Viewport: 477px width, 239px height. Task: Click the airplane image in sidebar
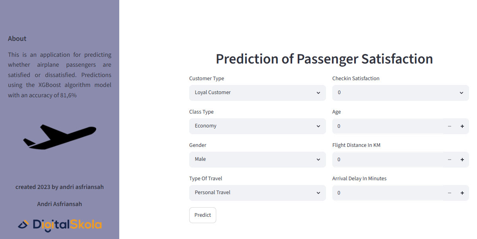coord(60,137)
